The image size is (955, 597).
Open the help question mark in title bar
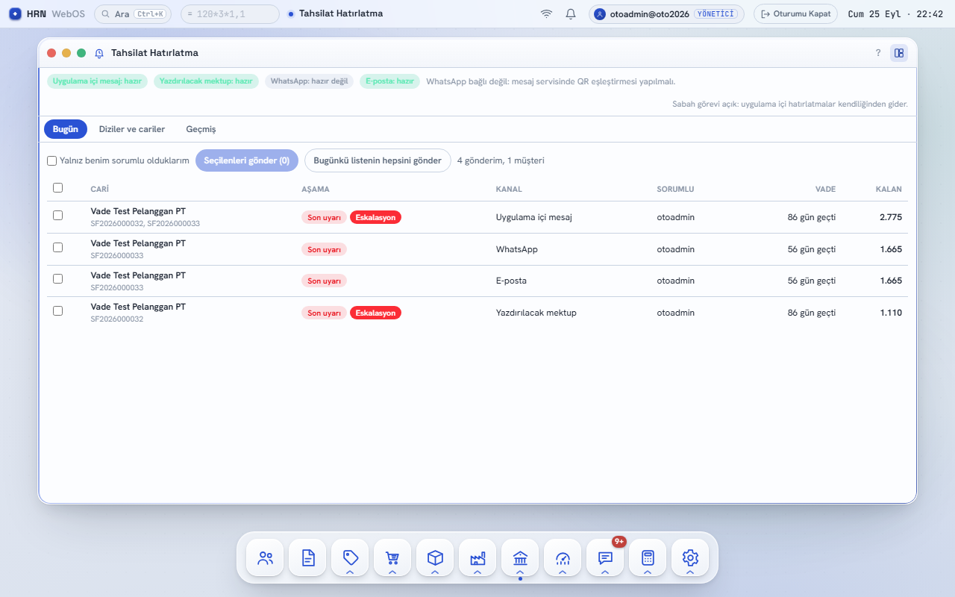(x=878, y=53)
